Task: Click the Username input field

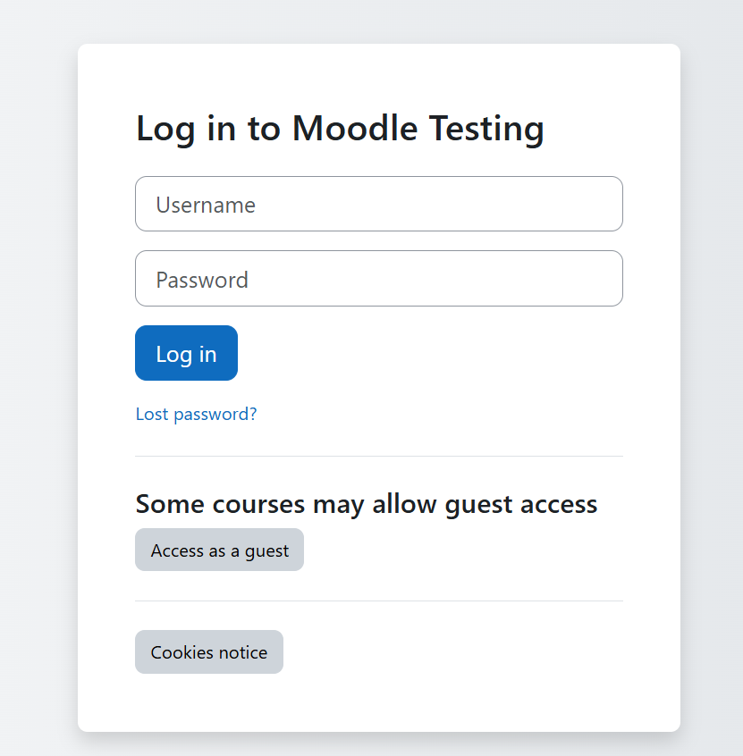Action: click(x=378, y=205)
